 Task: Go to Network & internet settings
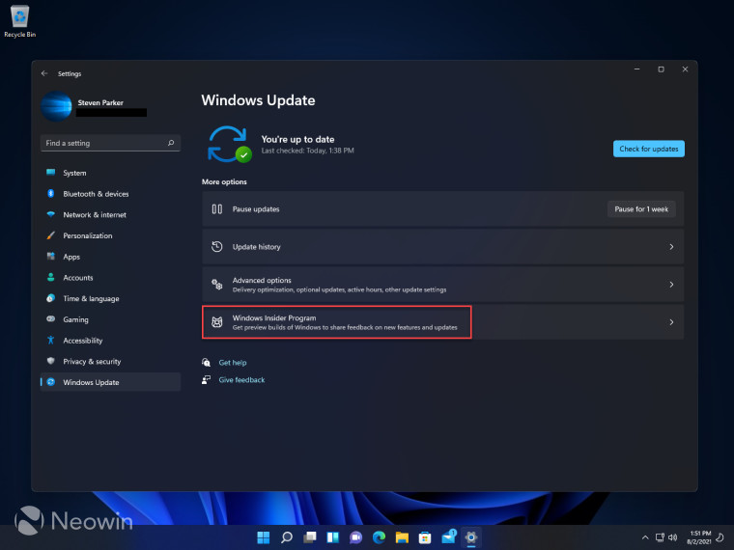[x=110, y=214]
